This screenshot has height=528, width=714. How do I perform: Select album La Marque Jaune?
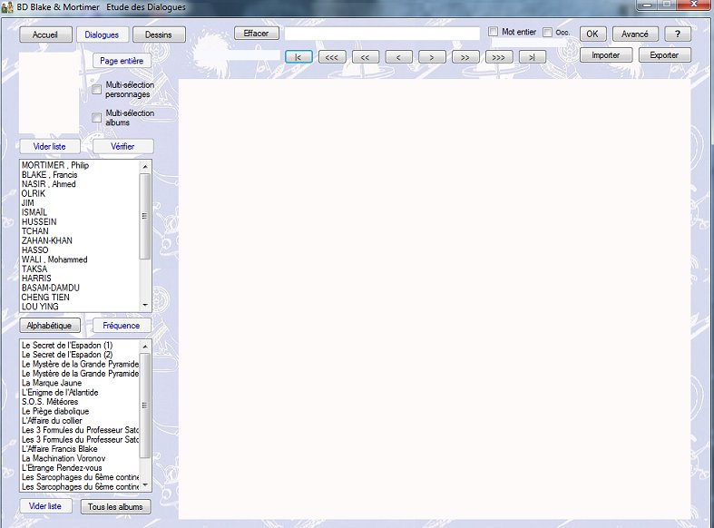pyautogui.click(x=80, y=383)
